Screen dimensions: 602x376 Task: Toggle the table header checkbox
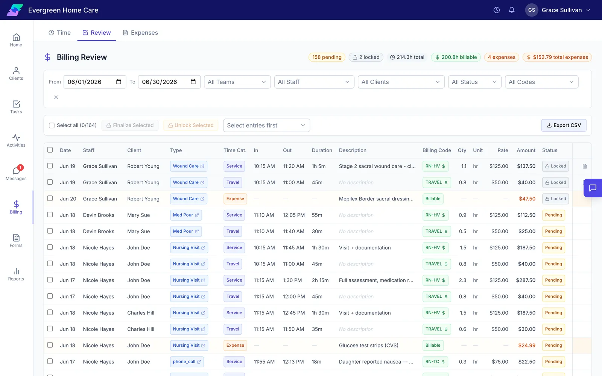pyautogui.click(x=50, y=150)
